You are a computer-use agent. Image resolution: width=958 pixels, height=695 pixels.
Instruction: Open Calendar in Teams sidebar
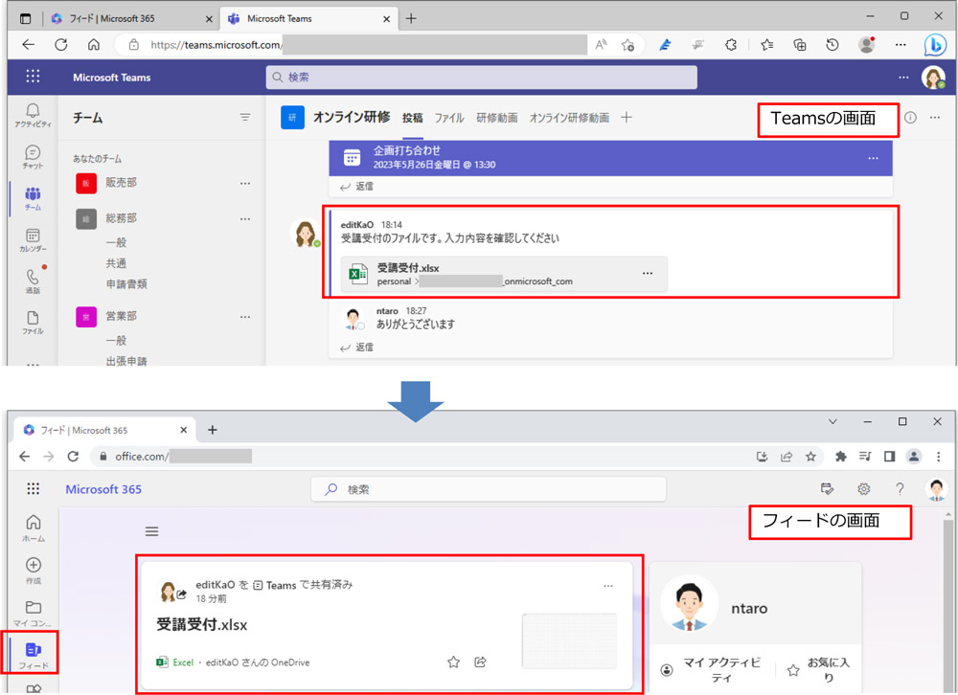click(33, 240)
